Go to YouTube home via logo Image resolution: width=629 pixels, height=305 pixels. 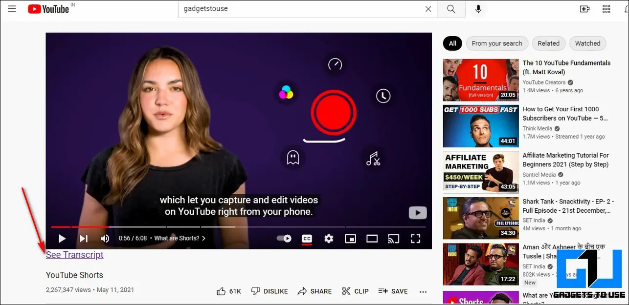point(48,9)
